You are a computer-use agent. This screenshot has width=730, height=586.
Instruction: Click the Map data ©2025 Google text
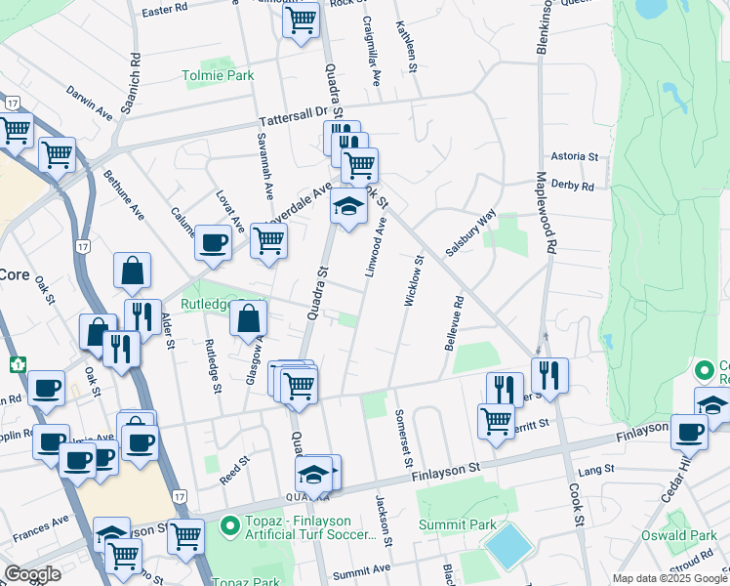coord(670,579)
